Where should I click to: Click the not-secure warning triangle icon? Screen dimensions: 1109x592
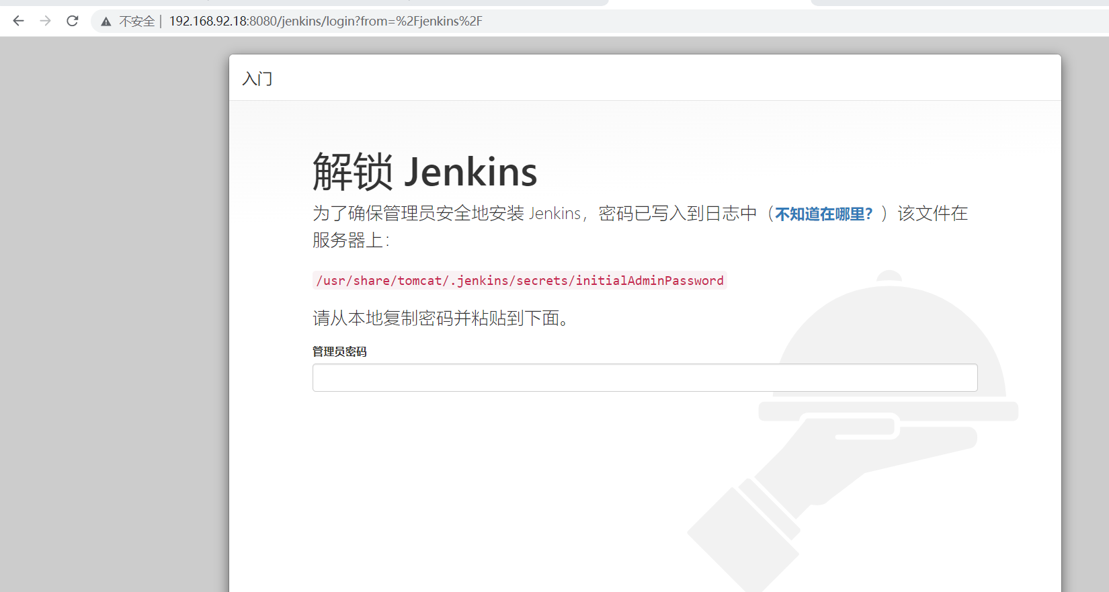[x=106, y=22]
